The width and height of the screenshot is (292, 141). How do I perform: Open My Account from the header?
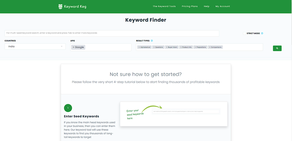[x=222, y=6]
